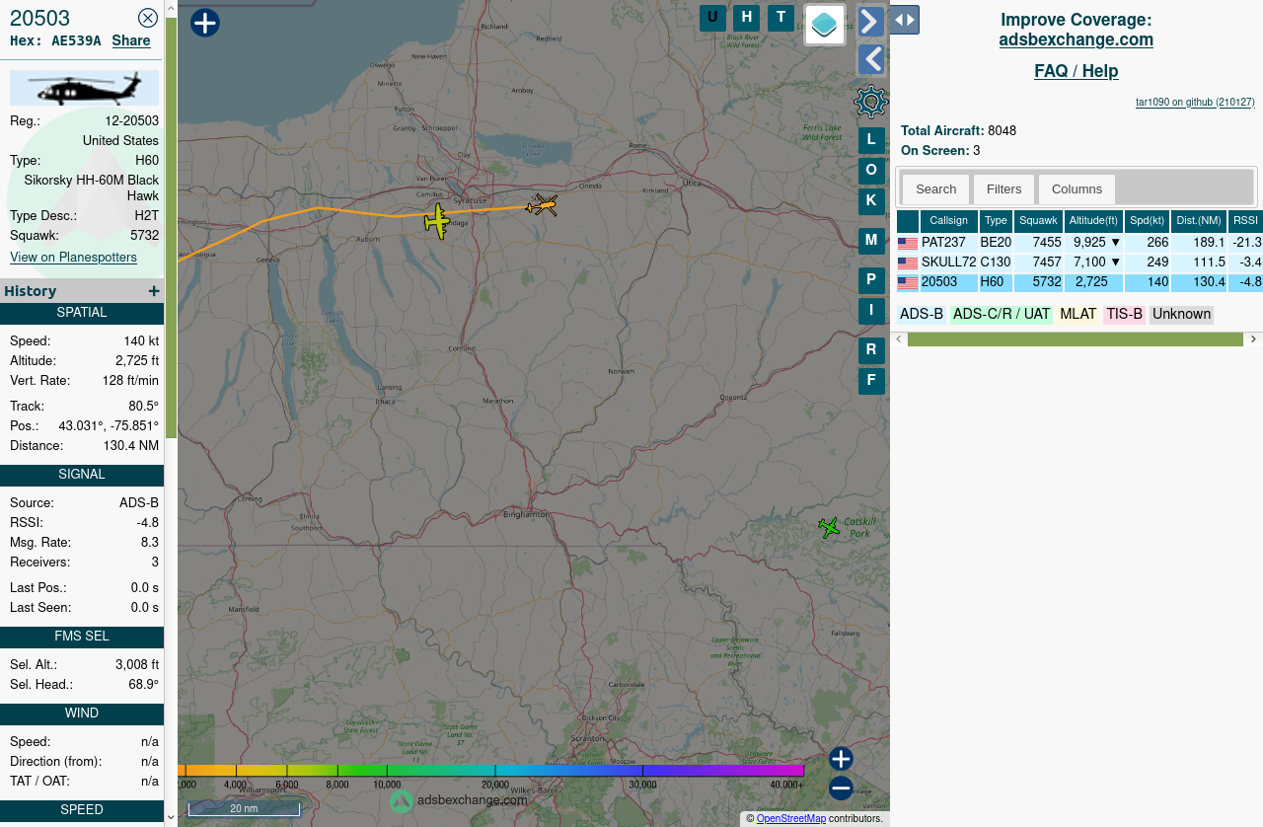
Task: Sort table by RSSI column
Action: pos(1245,221)
